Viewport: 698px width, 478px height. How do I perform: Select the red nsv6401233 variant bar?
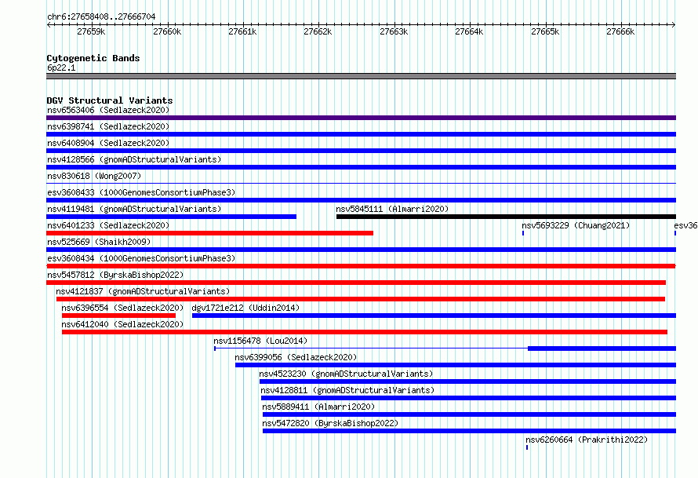click(209, 233)
